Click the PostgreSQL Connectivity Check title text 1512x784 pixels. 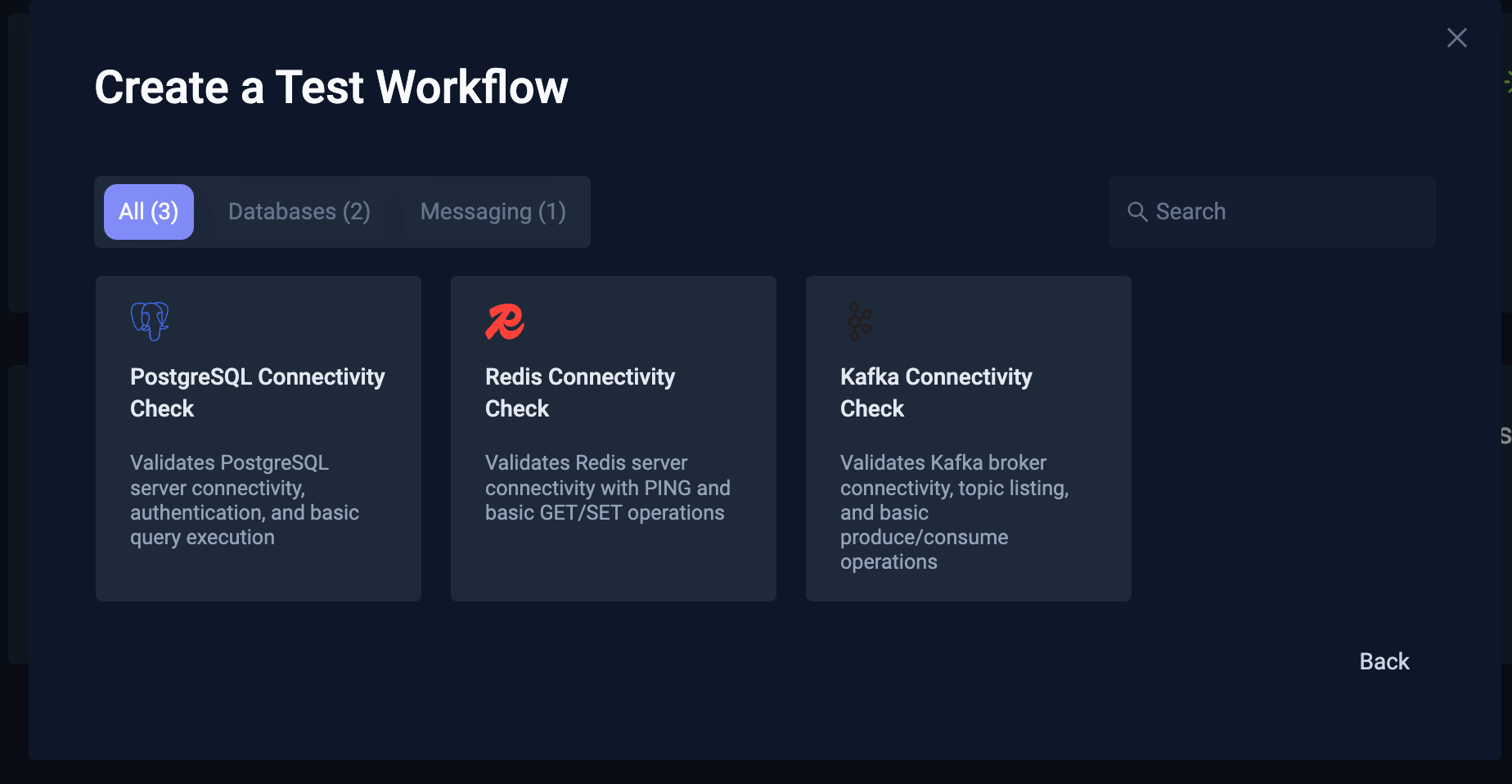coord(257,392)
